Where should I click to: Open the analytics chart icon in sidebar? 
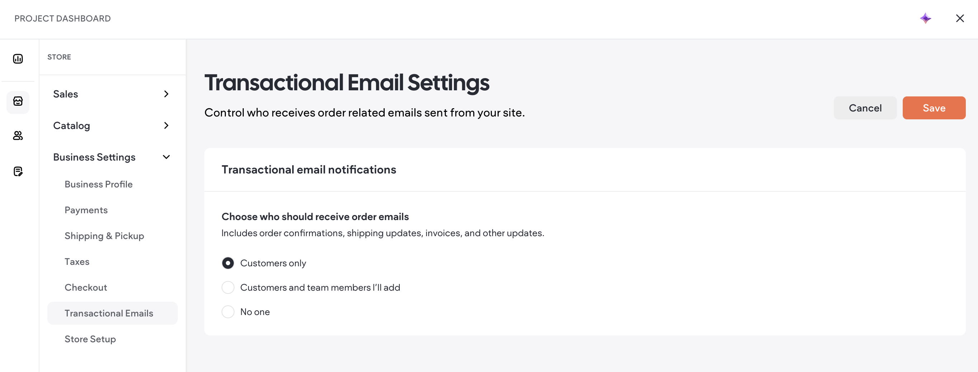(18, 59)
